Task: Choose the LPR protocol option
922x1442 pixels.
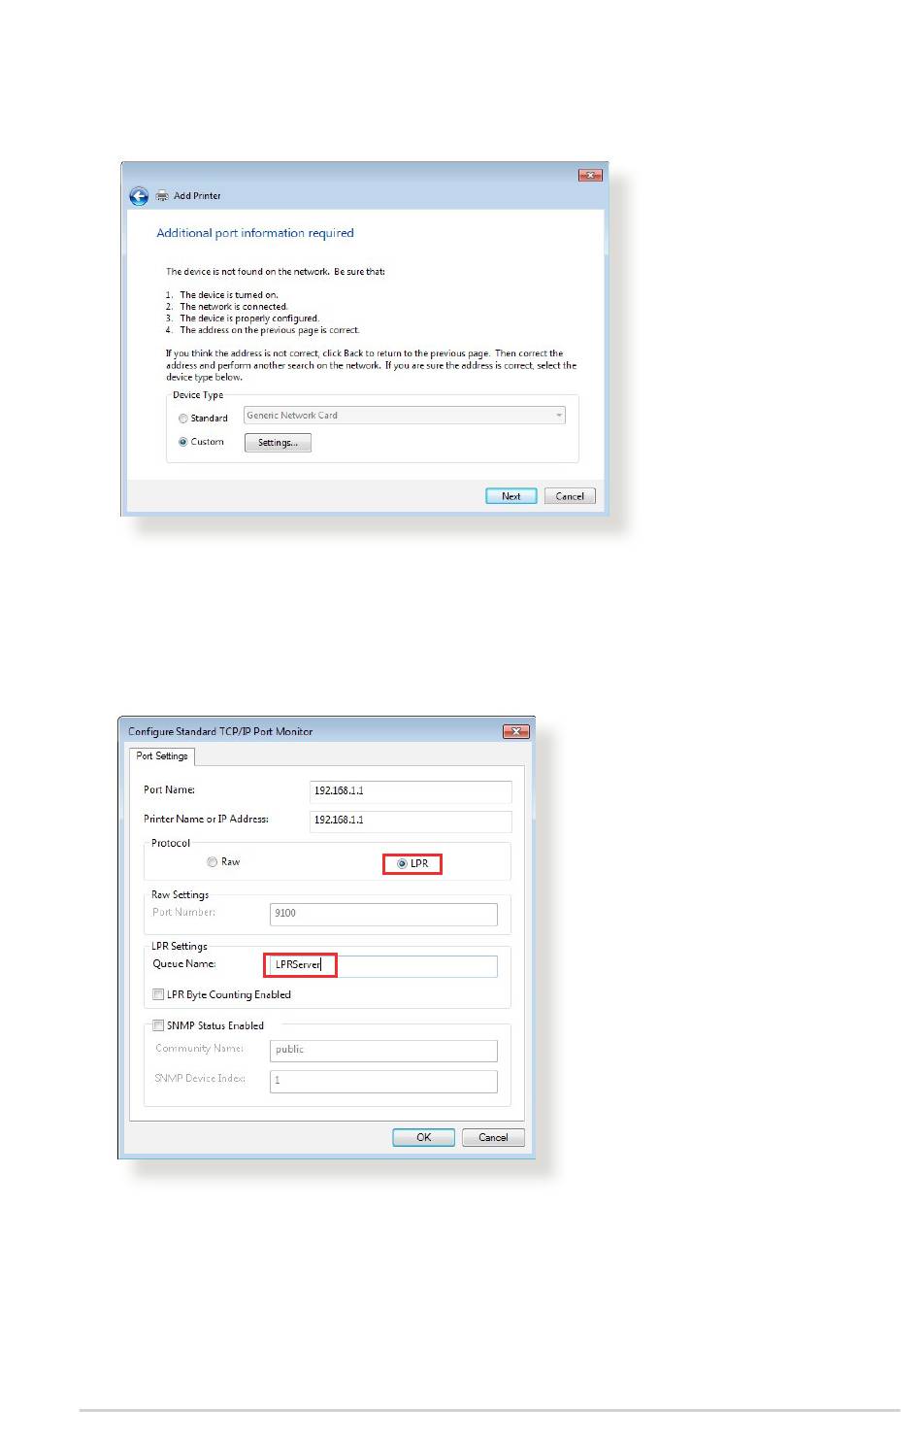Action: tap(402, 863)
